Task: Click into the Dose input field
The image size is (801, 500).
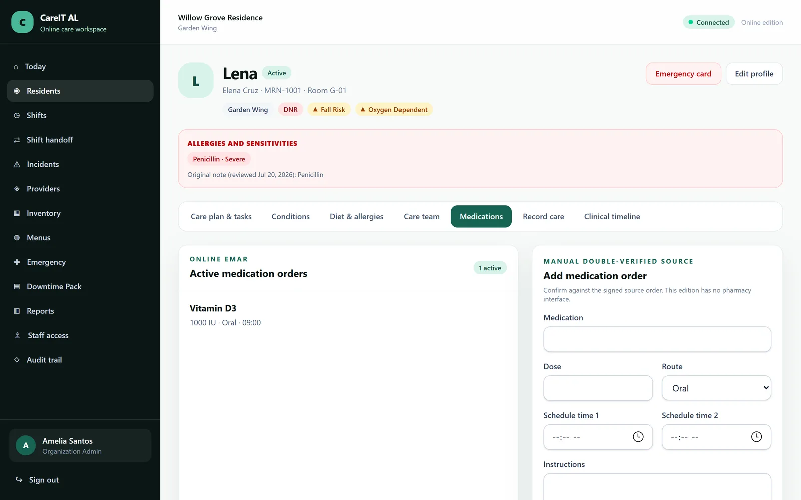Action: 598,388
